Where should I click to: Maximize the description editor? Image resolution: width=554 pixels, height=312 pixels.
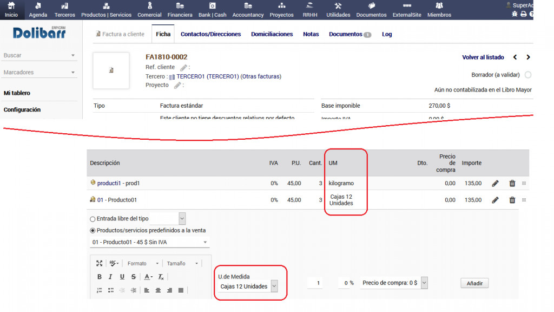coord(99,263)
